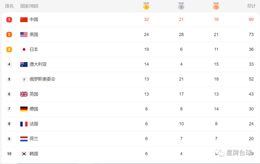Click the South Korea flag icon

24,154
